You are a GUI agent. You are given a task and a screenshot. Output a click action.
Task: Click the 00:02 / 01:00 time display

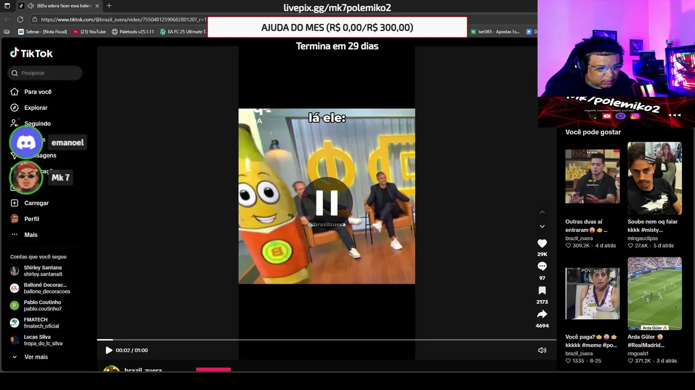tap(131, 350)
